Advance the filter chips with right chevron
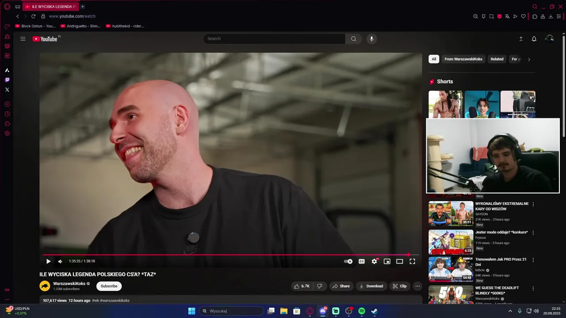Screen dimensions: 566x318 pos(529,59)
